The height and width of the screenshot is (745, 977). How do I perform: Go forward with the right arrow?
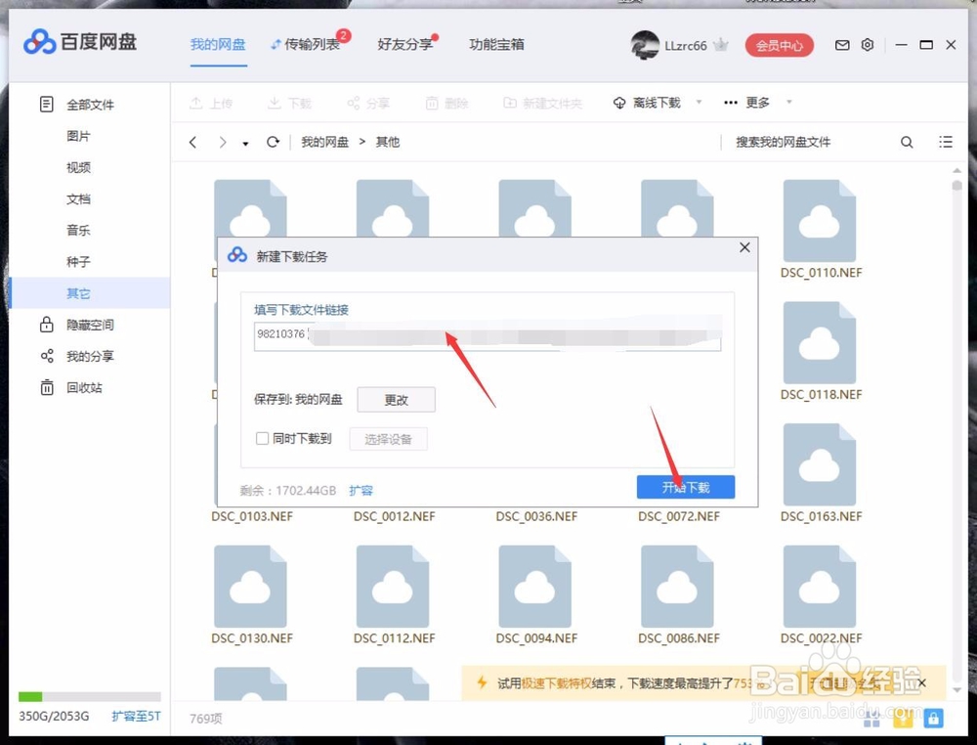[x=223, y=142]
